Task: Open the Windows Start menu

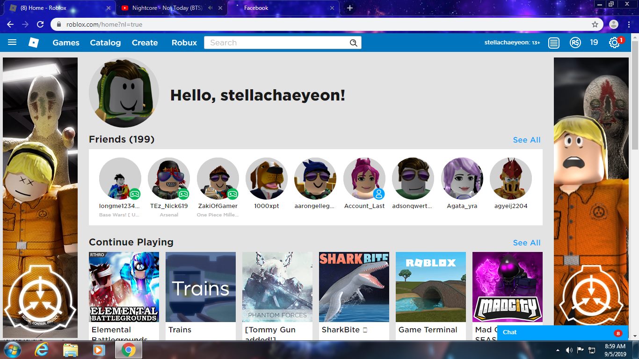Action: click(13, 350)
